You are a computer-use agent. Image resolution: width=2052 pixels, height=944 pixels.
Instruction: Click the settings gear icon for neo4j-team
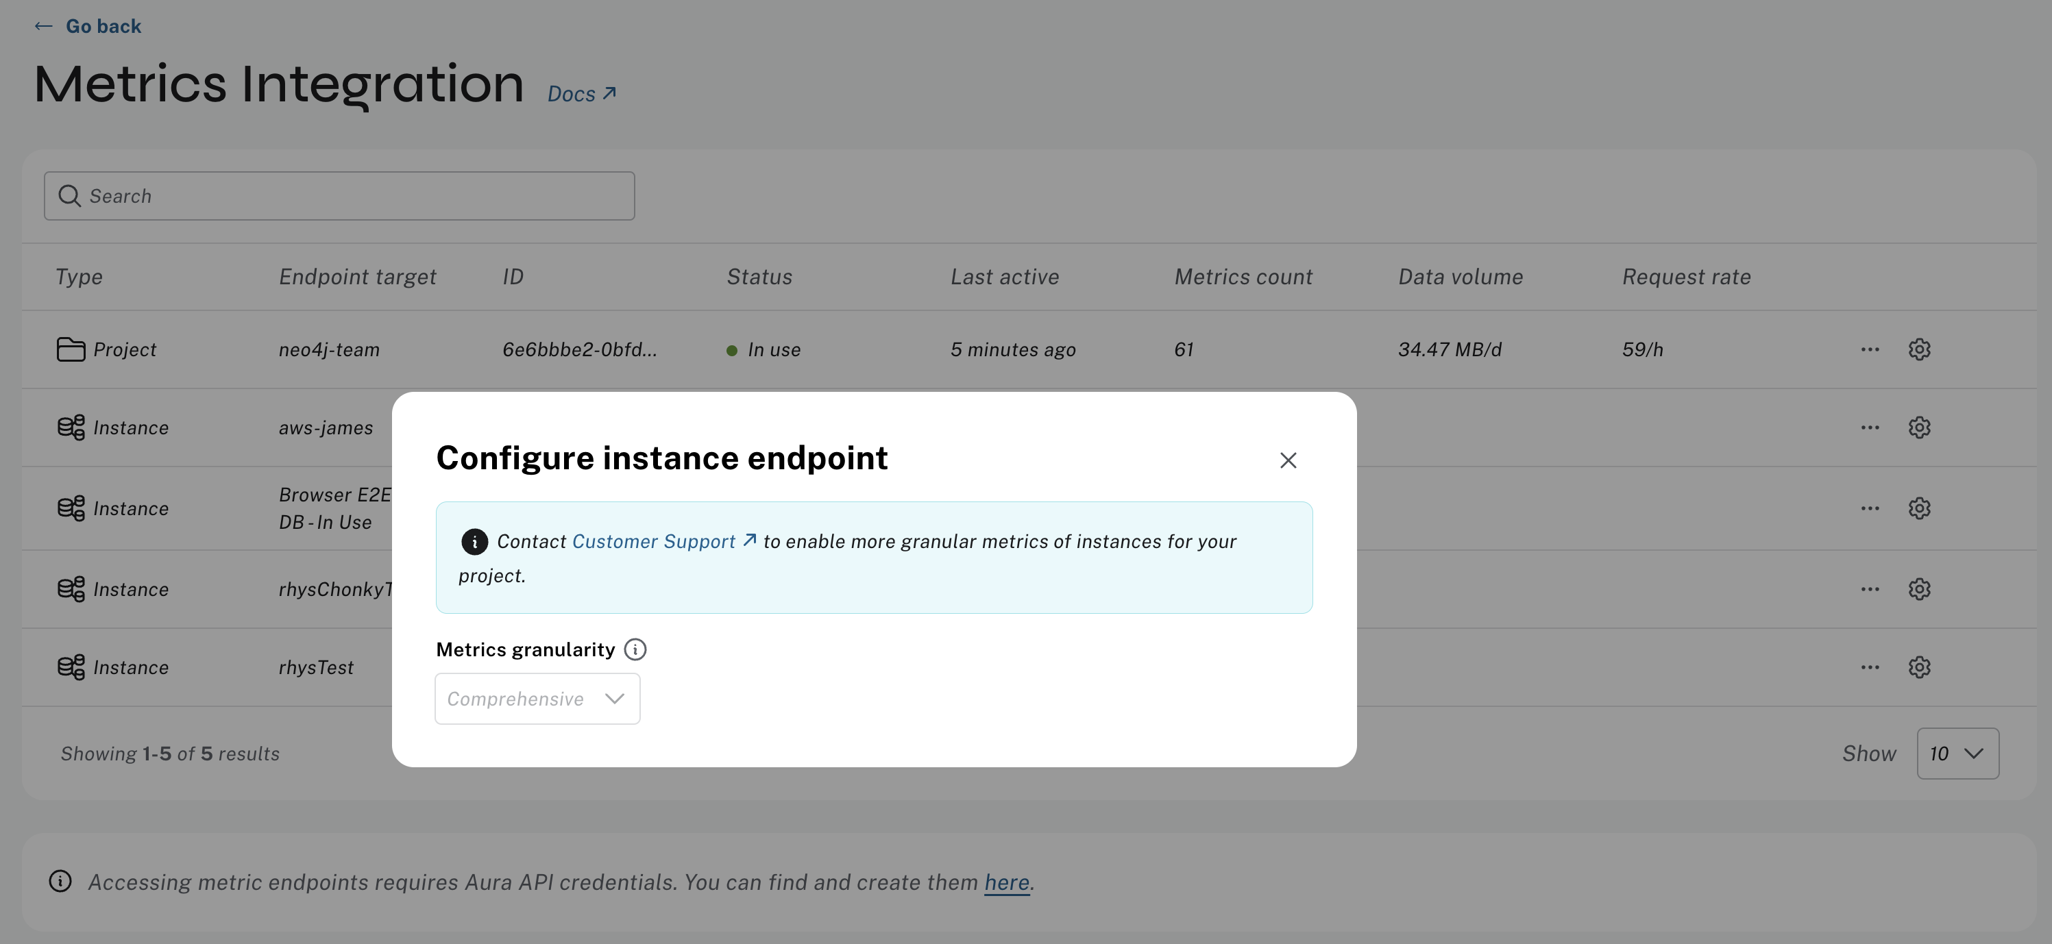pos(1918,349)
